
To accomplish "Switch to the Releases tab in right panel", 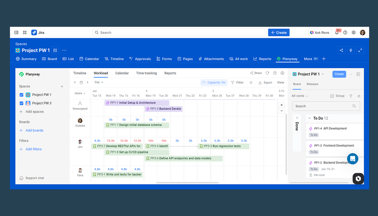I will coord(313,84).
